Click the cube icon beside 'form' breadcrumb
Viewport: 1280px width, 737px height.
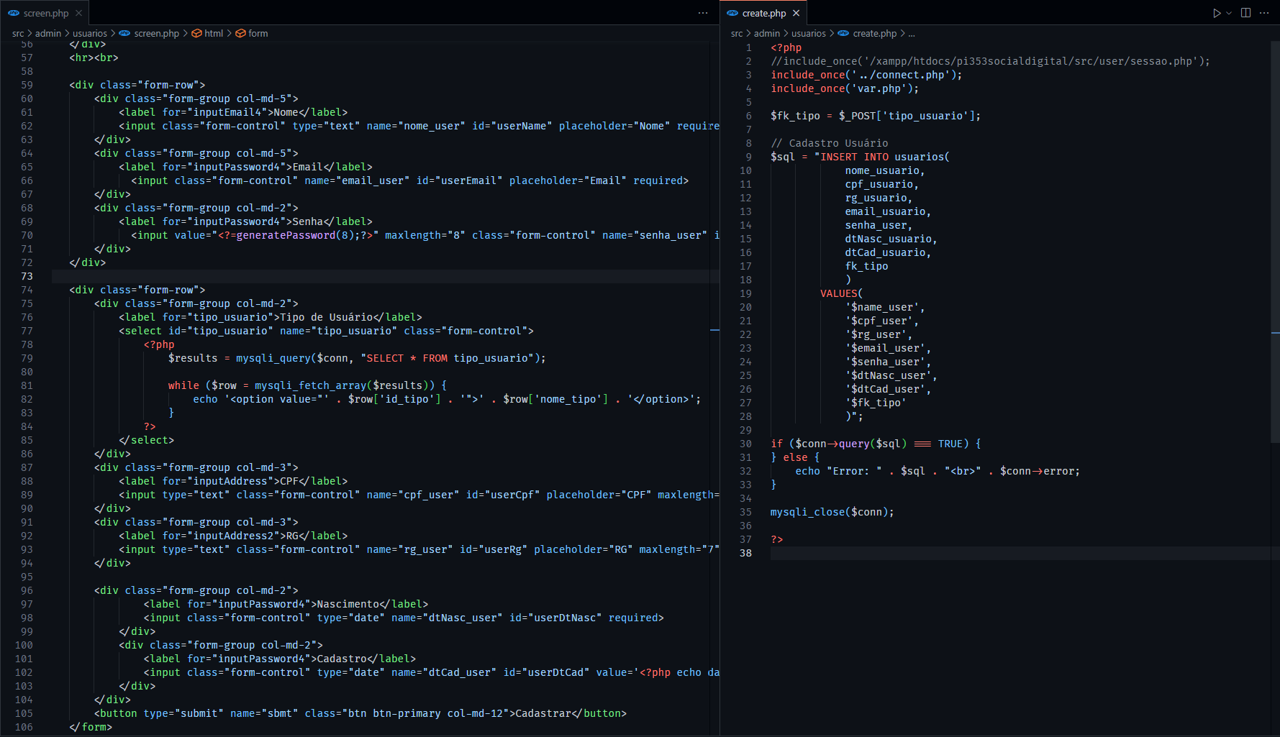[241, 33]
